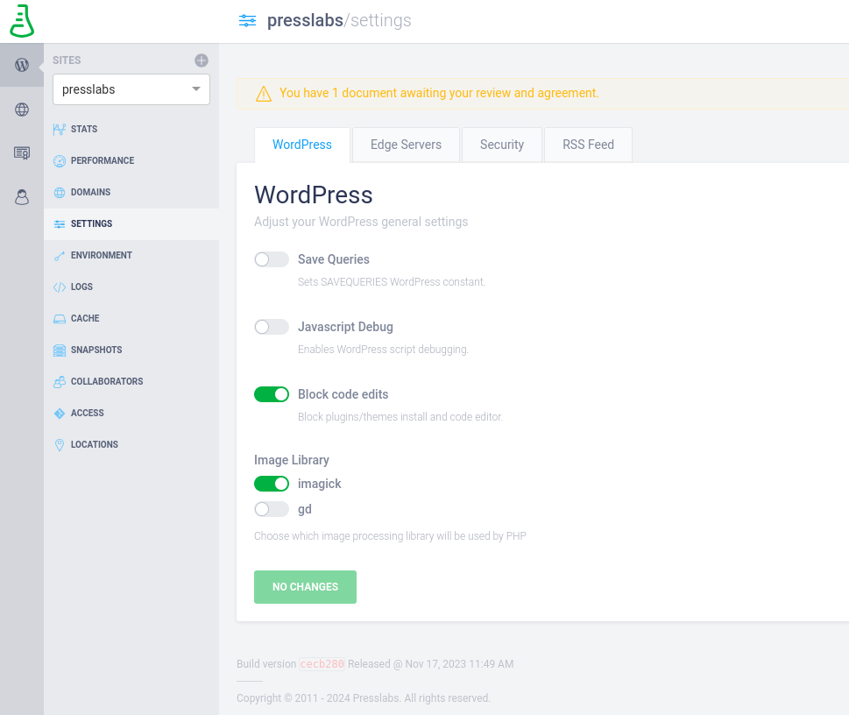
Task: Click the settings sliders icon in header
Action: click(247, 20)
